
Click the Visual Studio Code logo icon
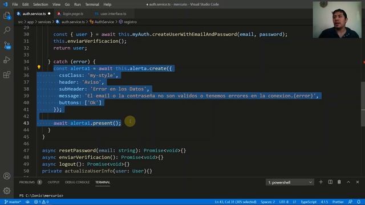(x=5, y=4)
